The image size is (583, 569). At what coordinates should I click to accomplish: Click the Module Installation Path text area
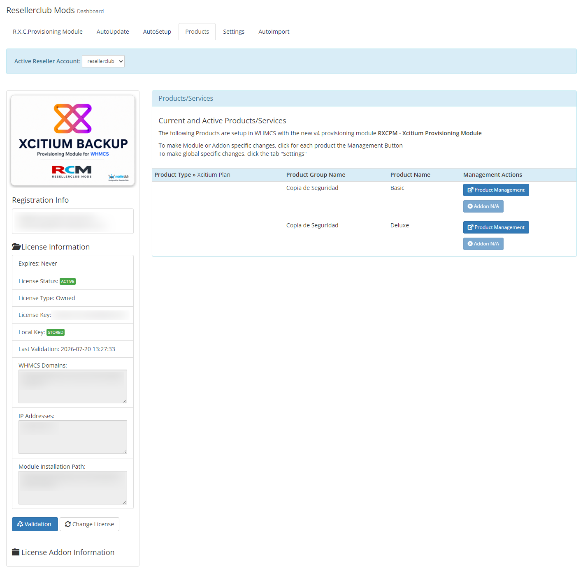pyautogui.click(x=73, y=488)
